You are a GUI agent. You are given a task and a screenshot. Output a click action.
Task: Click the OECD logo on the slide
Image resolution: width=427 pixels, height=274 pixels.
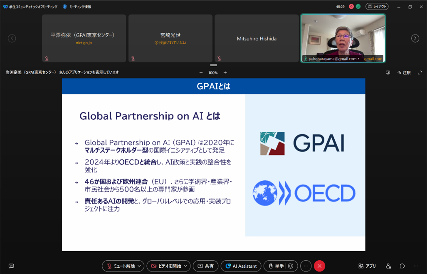tap(304, 193)
